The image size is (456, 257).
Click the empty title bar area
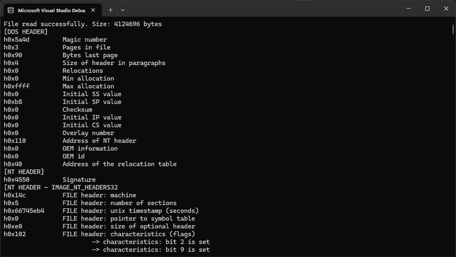(x=262, y=8)
